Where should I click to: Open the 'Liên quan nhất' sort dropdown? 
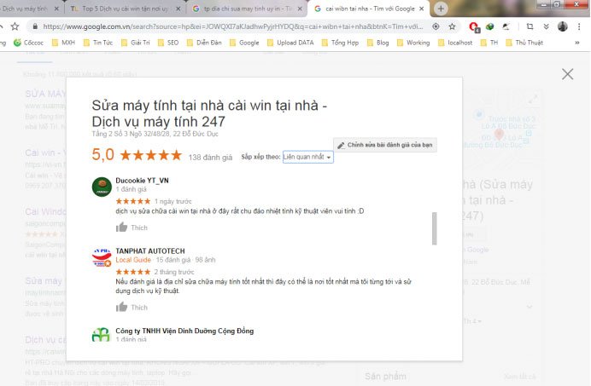(x=308, y=157)
